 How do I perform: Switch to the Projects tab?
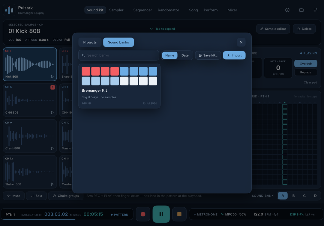pos(90,42)
